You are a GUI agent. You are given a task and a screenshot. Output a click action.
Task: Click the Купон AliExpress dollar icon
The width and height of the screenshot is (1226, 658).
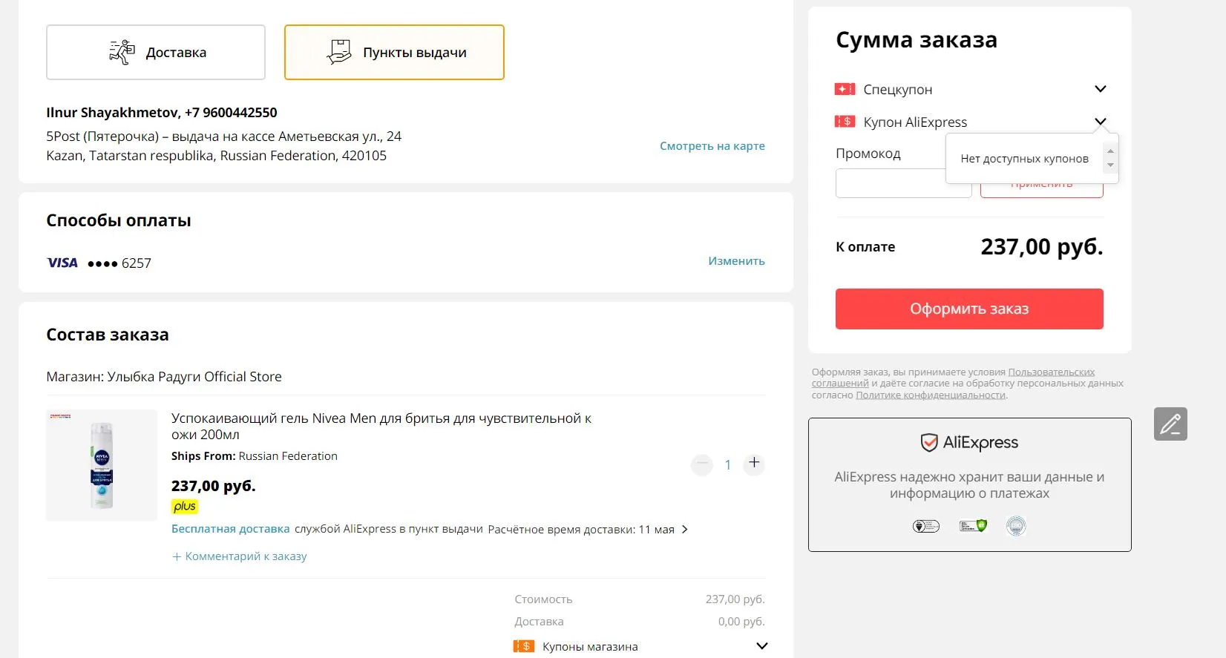pyautogui.click(x=845, y=121)
